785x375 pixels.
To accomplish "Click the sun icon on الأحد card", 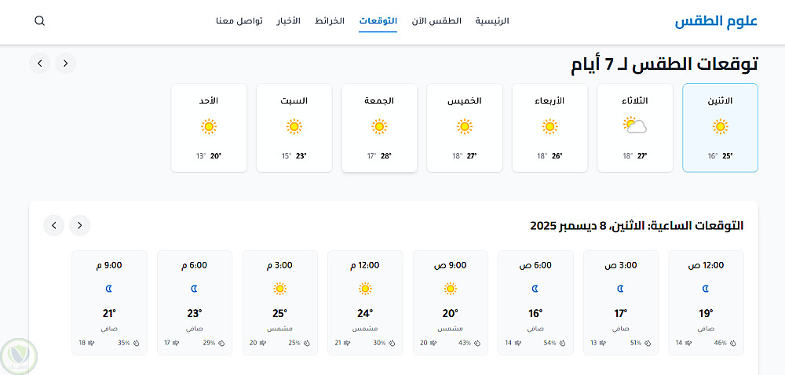I will coord(208,126).
